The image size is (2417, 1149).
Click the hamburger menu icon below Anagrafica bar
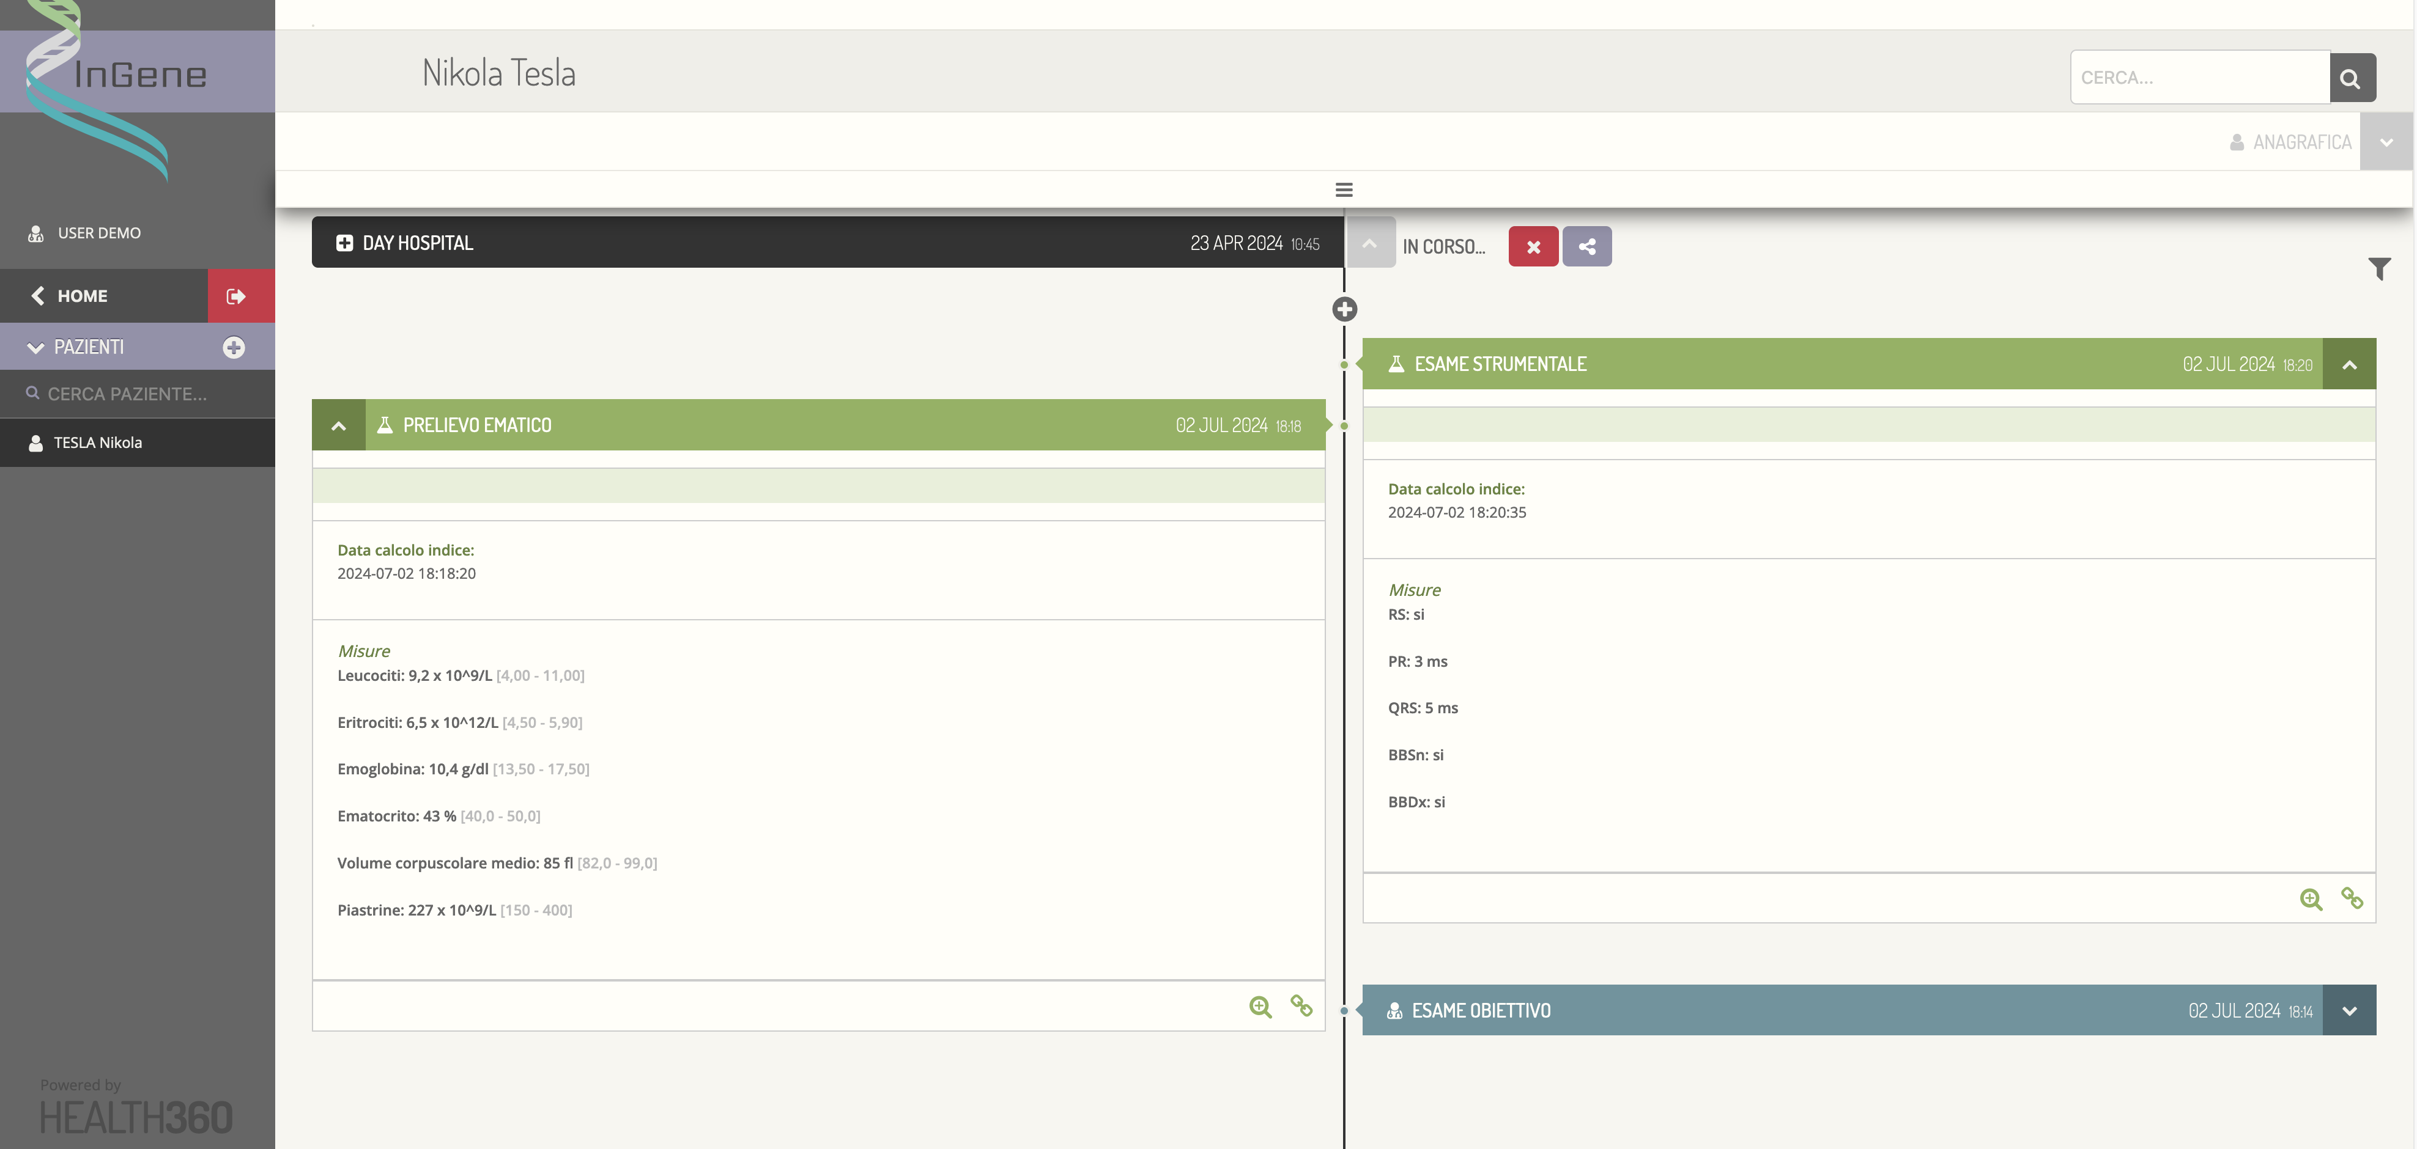(x=1344, y=189)
